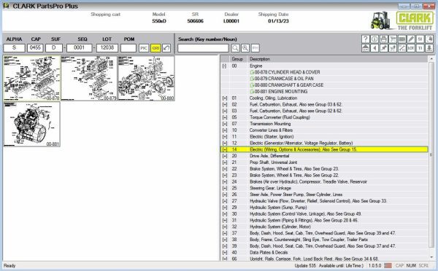The width and height of the screenshot is (438, 271).
Task: Open the shopping cart toolbar icon
Action: tap(393, 39)
